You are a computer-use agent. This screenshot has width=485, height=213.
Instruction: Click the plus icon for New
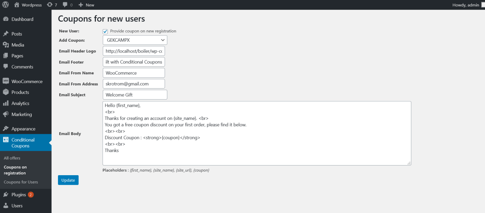pyautogui.click(x=81, y=5)
